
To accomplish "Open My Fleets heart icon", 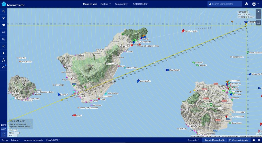I will tap(4, 25).
